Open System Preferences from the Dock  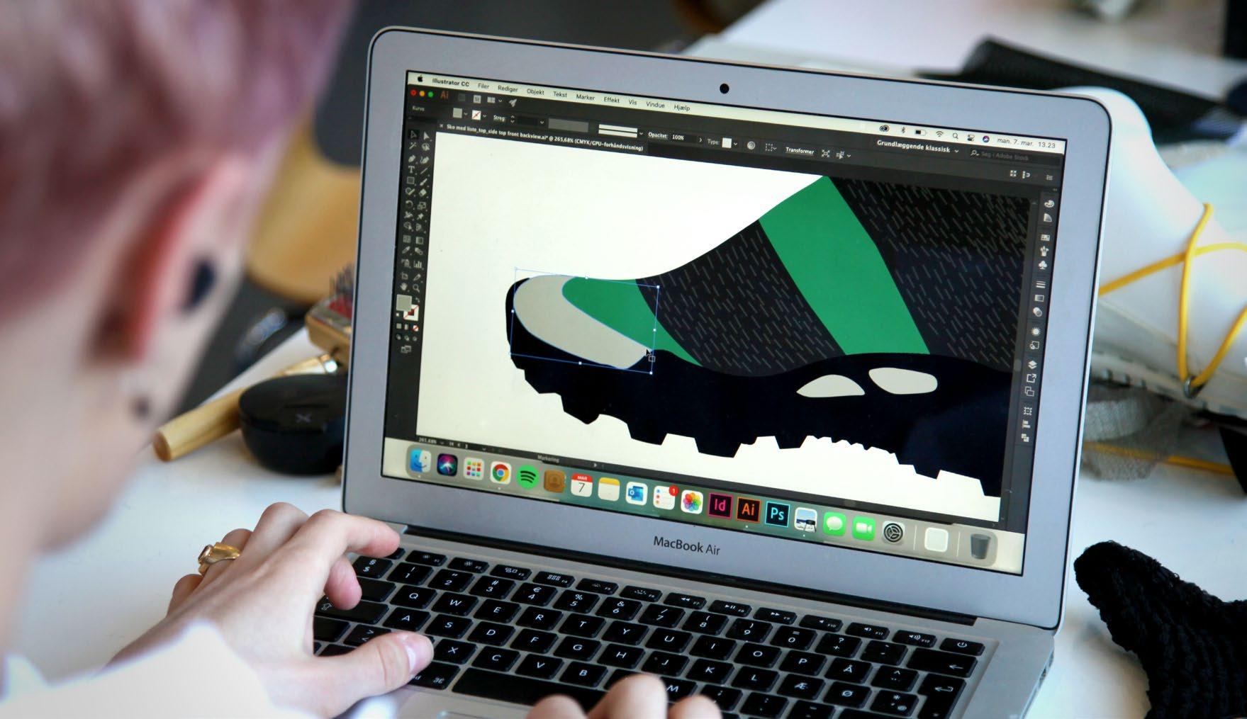[895, 531]
